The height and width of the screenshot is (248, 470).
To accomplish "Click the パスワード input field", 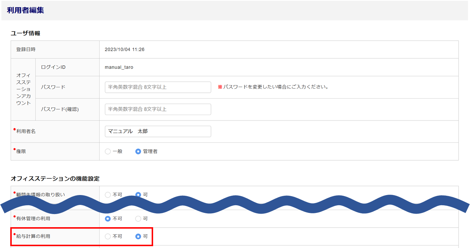I will pyautogui.click(x=158, y=87).
